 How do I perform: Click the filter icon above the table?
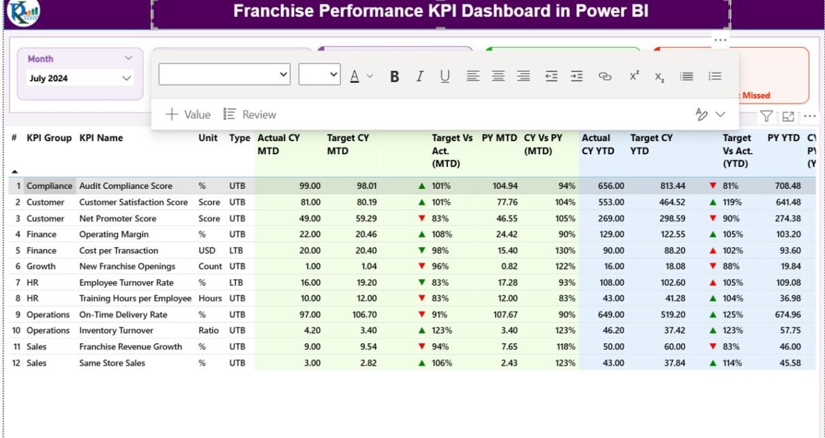[x=766, y=117]
